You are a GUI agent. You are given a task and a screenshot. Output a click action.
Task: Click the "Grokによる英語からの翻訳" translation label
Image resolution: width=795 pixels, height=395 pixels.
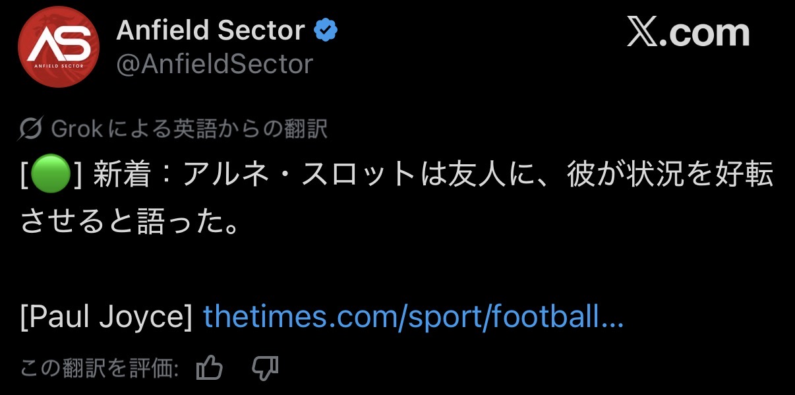click(x=189, y=129)
